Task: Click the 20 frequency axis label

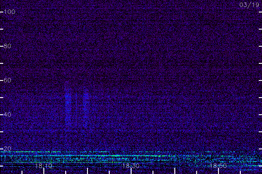Action: click(7, 148)
